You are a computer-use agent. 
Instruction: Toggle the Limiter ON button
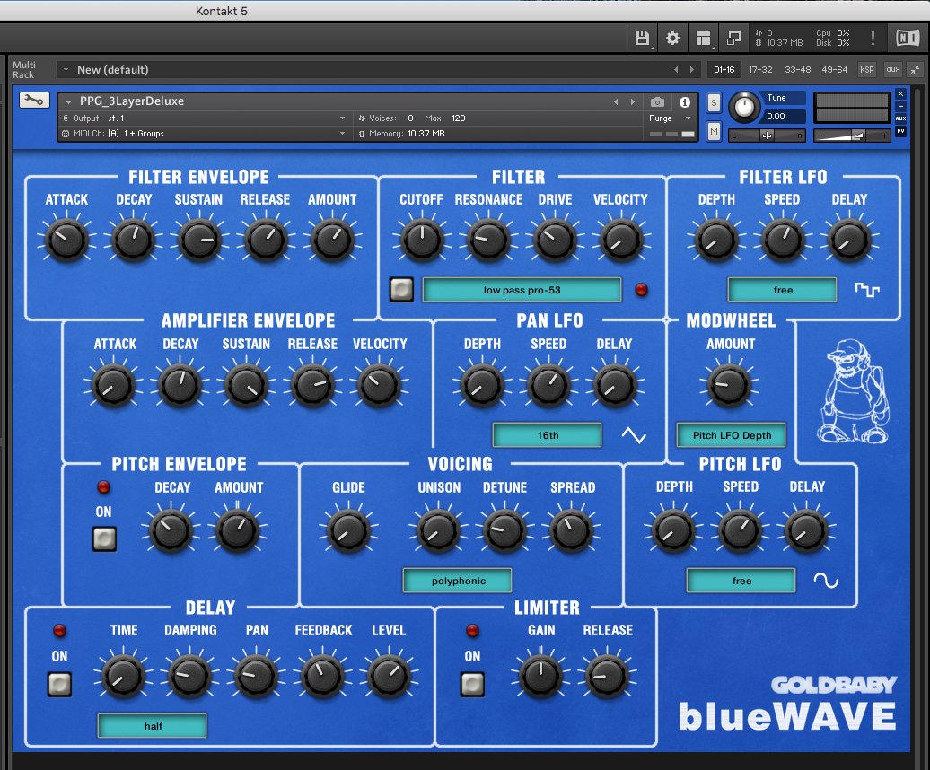pyautogui.click(x=472, y=684)
